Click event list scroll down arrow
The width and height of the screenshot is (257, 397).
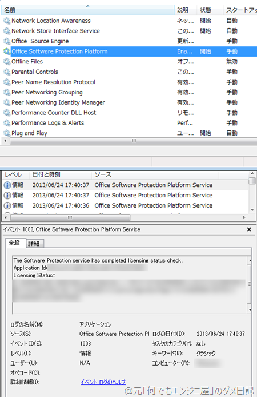coord(252,210)
